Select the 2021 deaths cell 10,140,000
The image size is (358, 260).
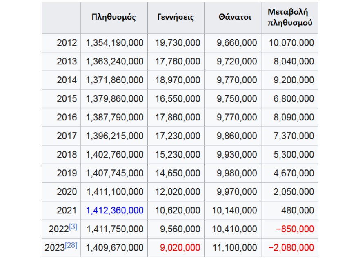click(x=233, y=211)
